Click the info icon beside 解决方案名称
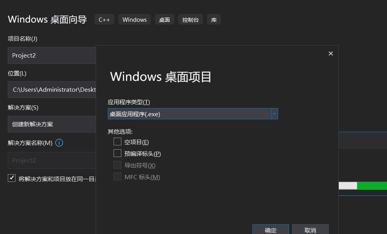This screenshot has height=234, width=387. 59,143
